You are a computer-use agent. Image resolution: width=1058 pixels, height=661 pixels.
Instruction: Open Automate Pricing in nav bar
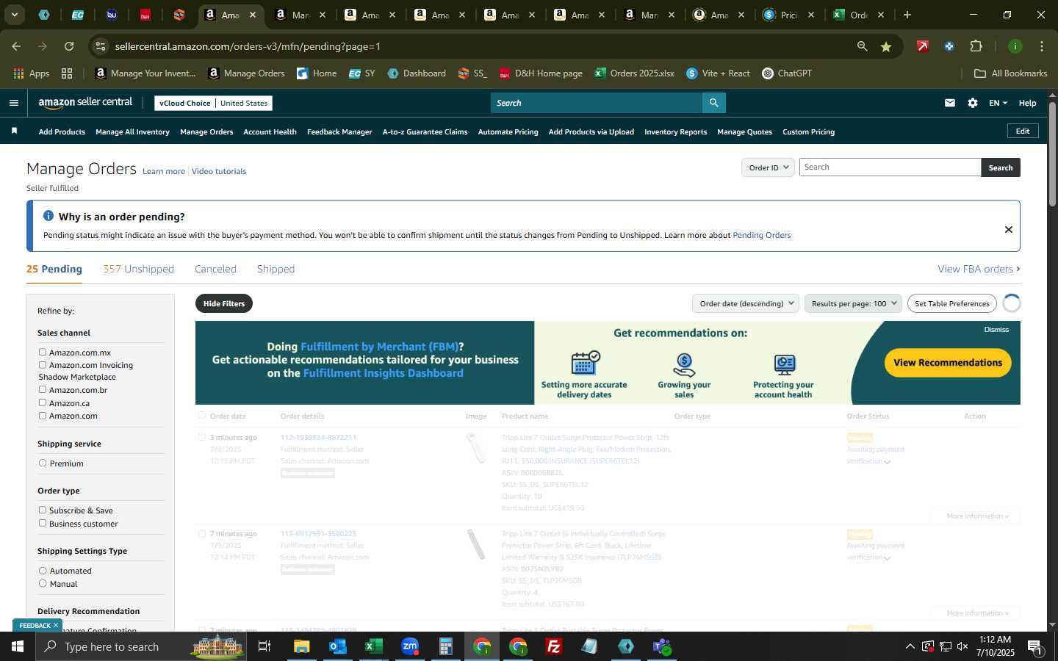coord(508,132)
